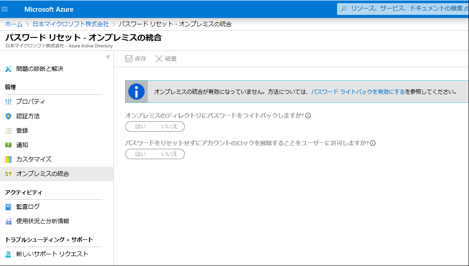This screenshot has width=469, height=266.
Task: Click the アクティビティ section heading
Action: tap(23, 193)
